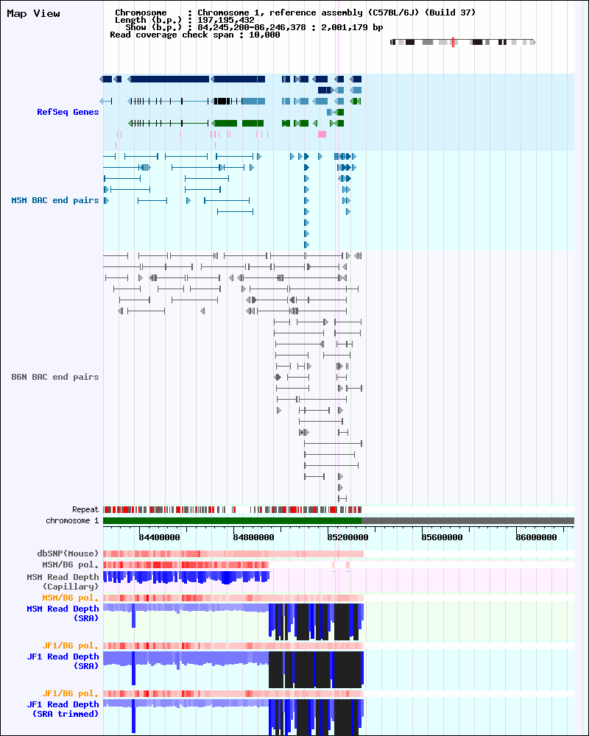
Task: Click the Map View title
Action: pyautogui.click(x=33, y=14)
